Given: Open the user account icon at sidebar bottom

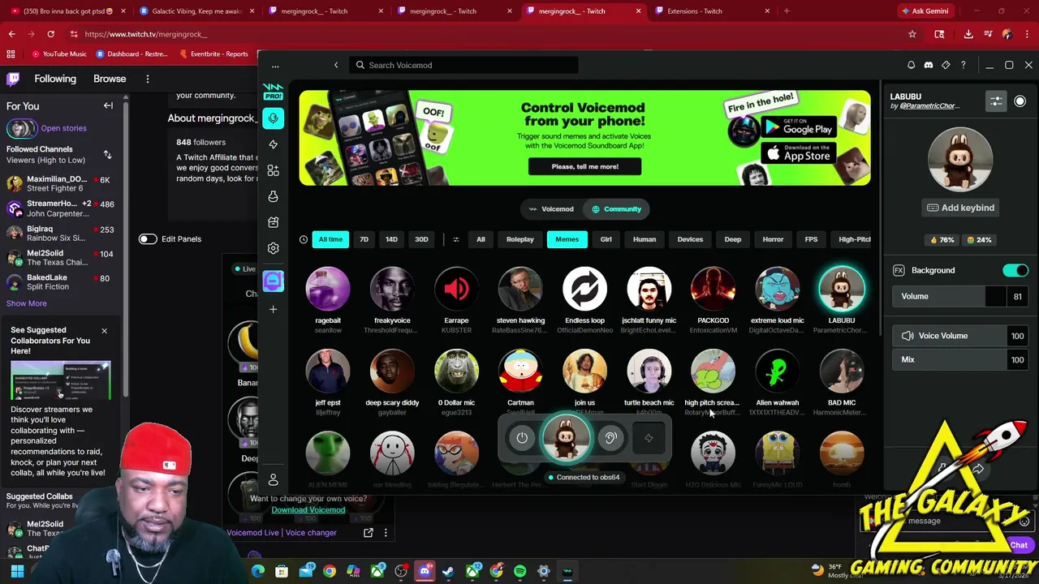Looking at the screenshot, I should [x=273, y=480].
